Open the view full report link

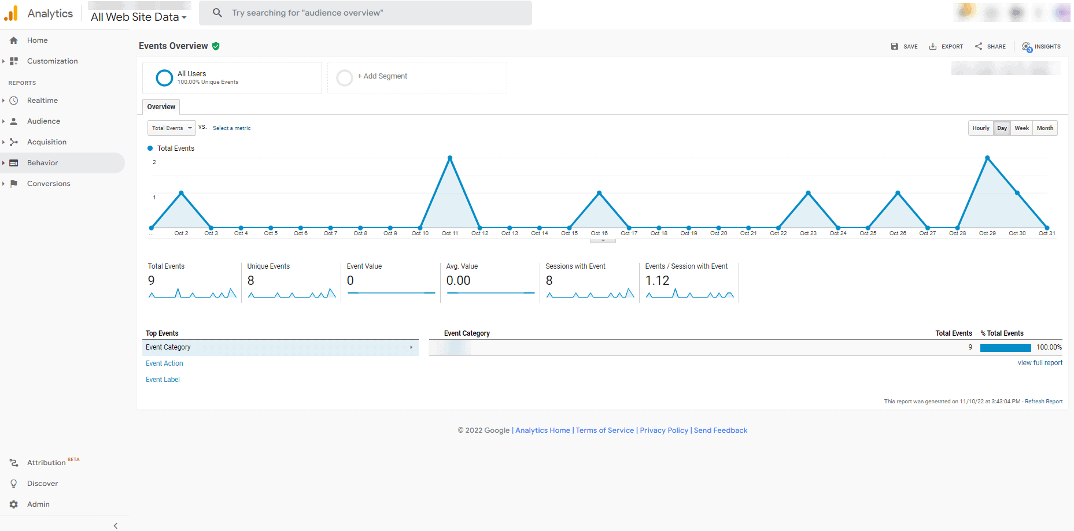1040,363
